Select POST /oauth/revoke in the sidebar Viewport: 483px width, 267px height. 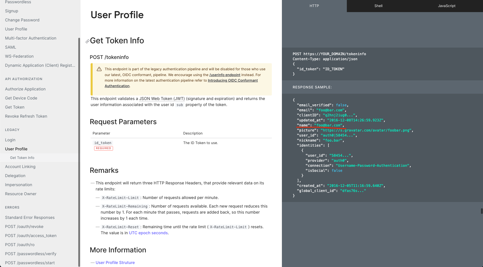click(24, 226)
